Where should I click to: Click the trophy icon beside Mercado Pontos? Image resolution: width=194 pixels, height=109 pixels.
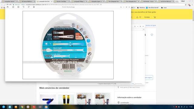coord(118,87)
